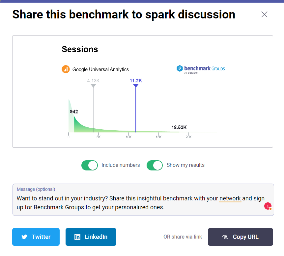The image size is (284, 256).
Task: Click the 18.52K value label on chart
Action: pos(179,127)
